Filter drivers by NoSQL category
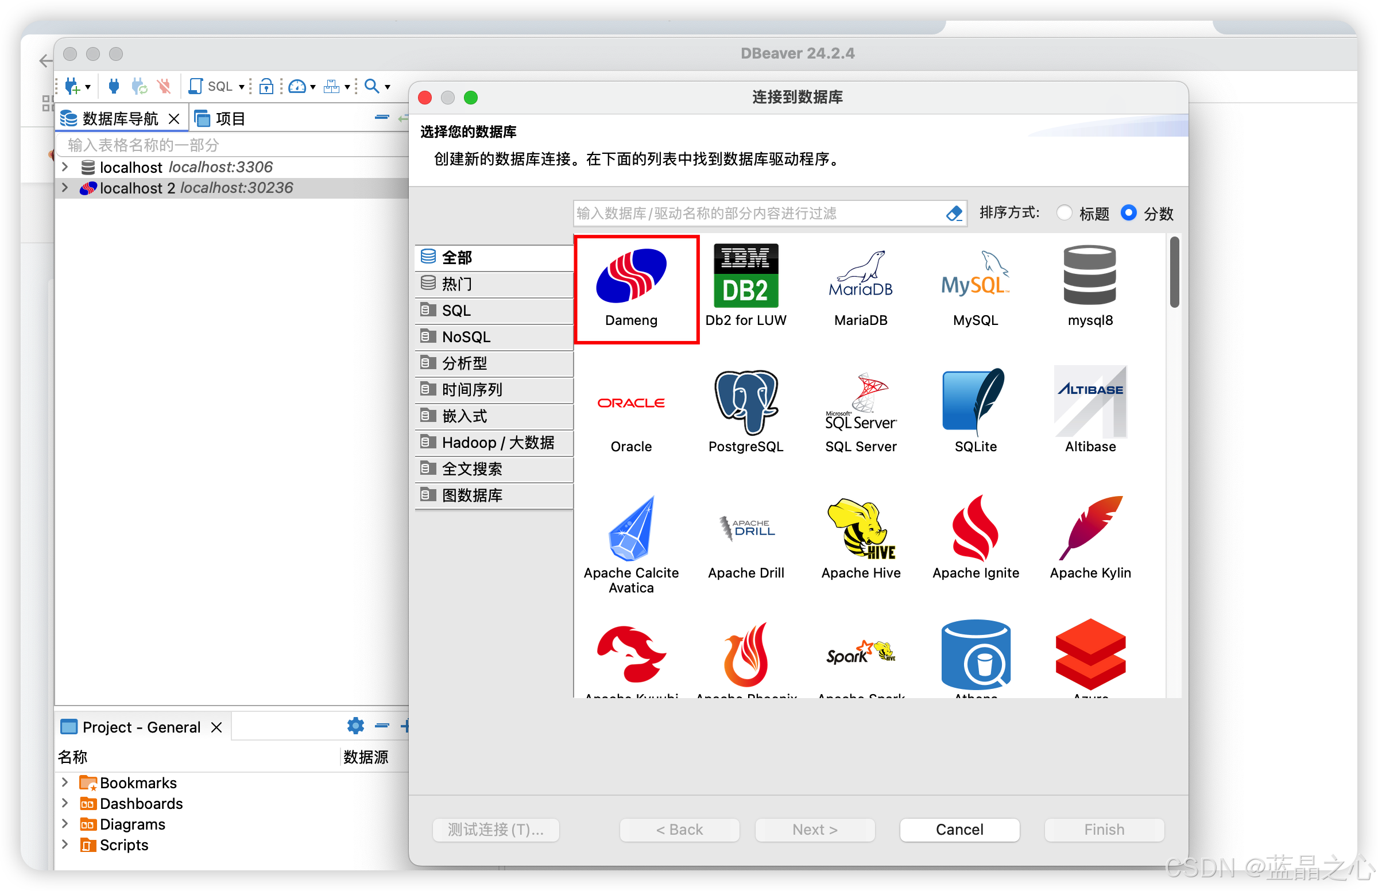 click(x=493, y=336)
